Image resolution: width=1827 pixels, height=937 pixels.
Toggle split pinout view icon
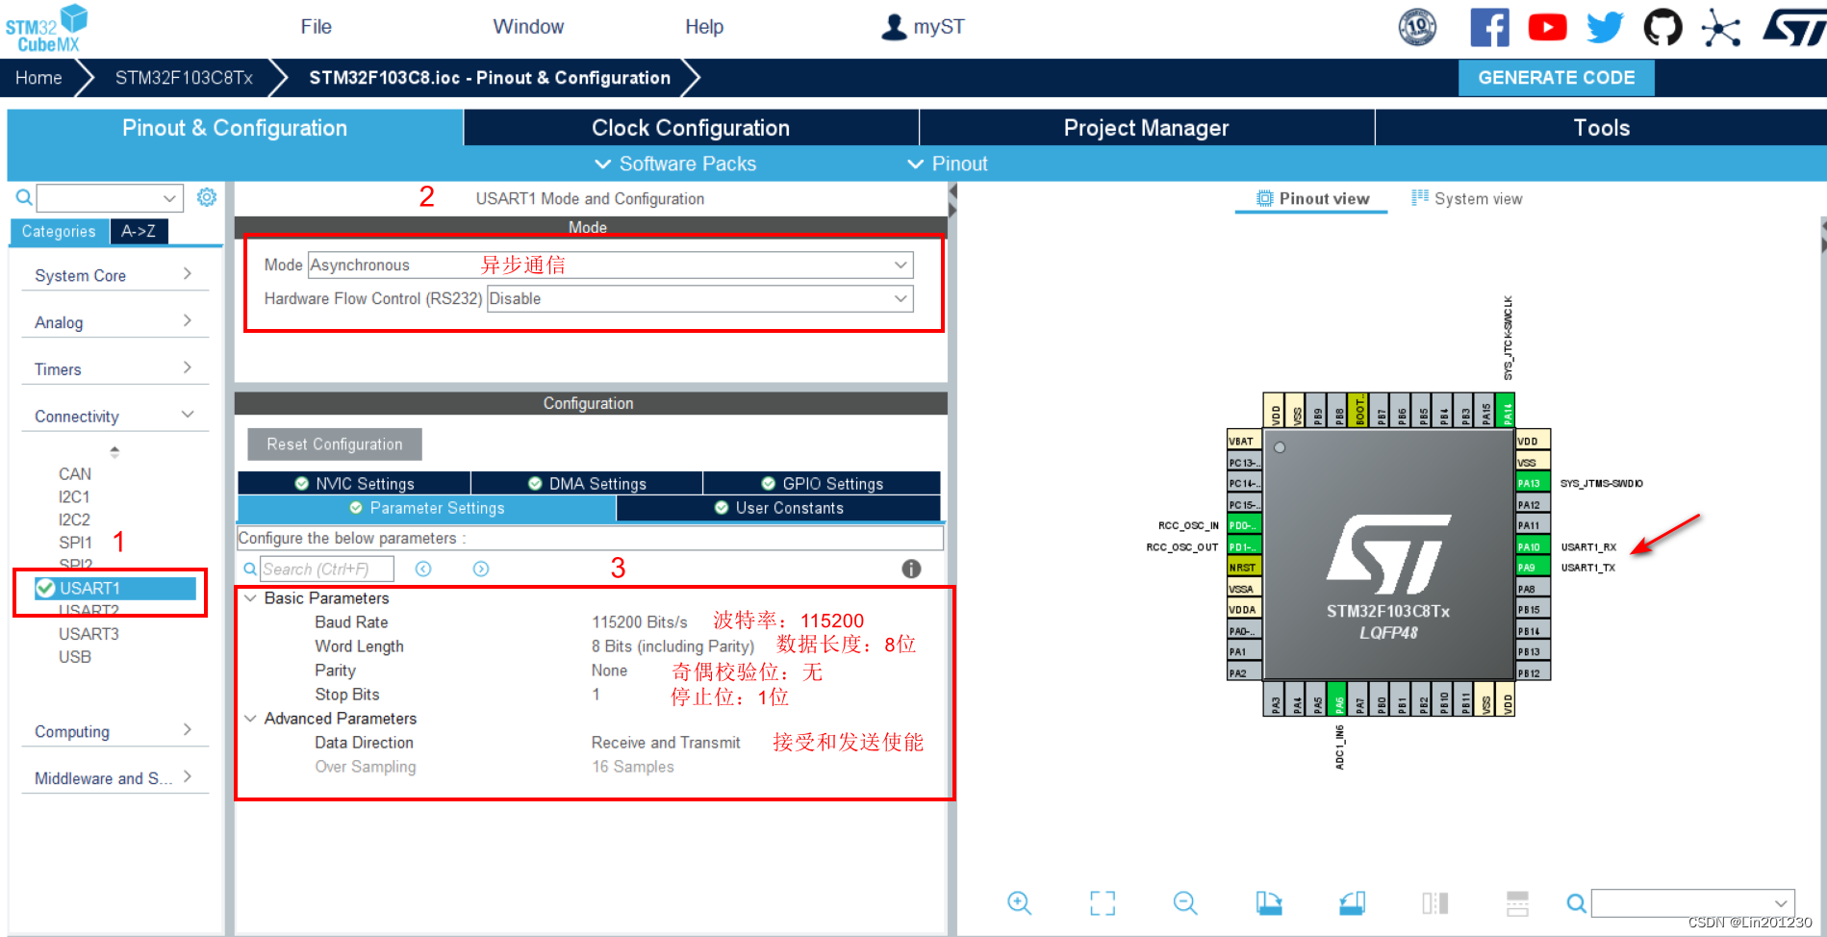[x=1434, y=902]
